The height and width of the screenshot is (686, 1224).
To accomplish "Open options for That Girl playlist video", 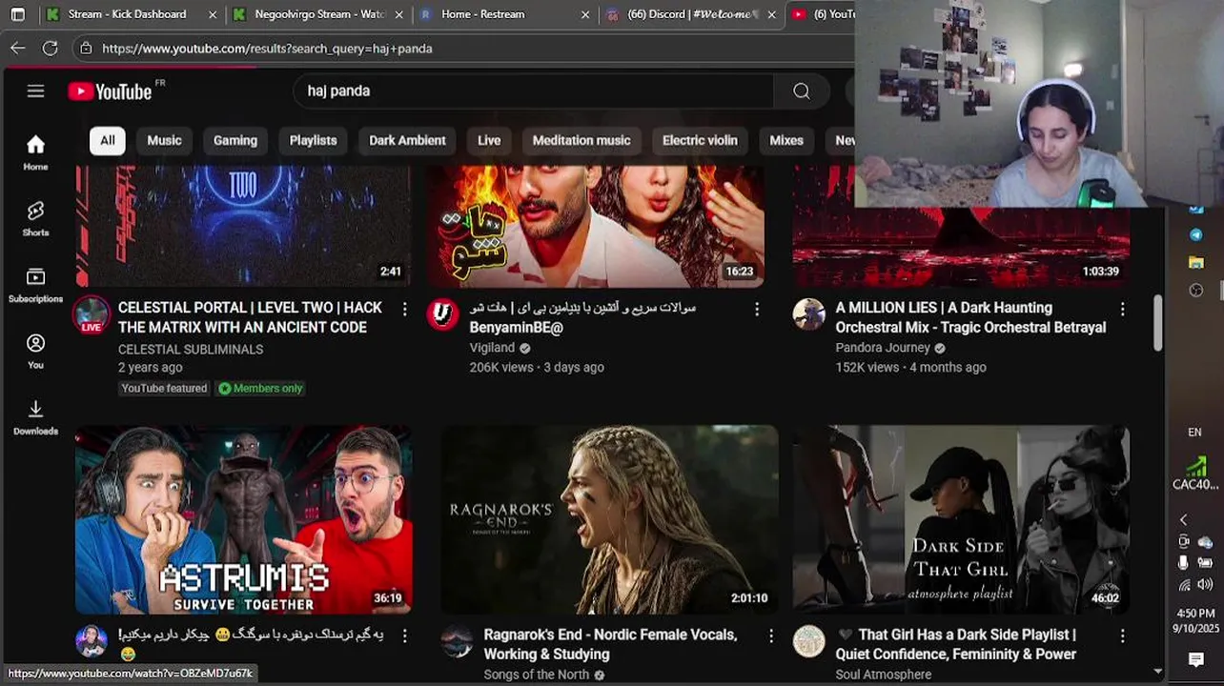I will click(1122, 636).
